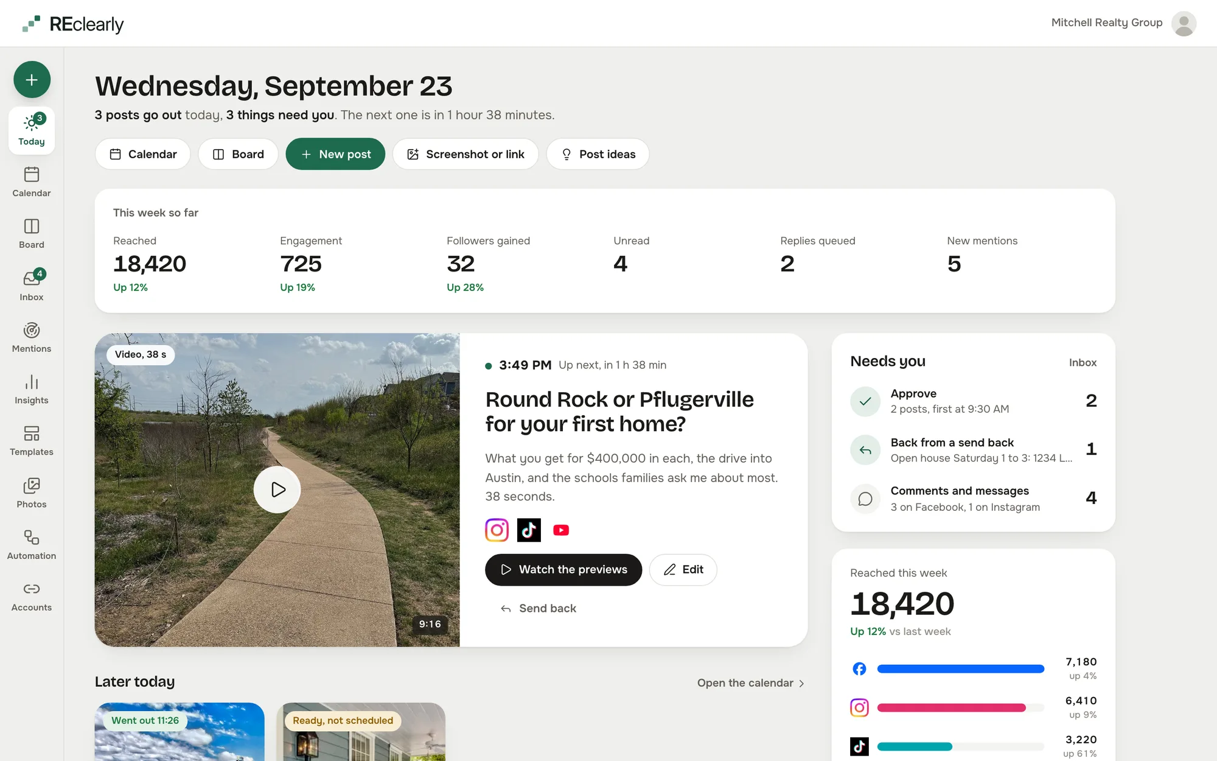Click the New mentions 5 stat

(982, 256)
